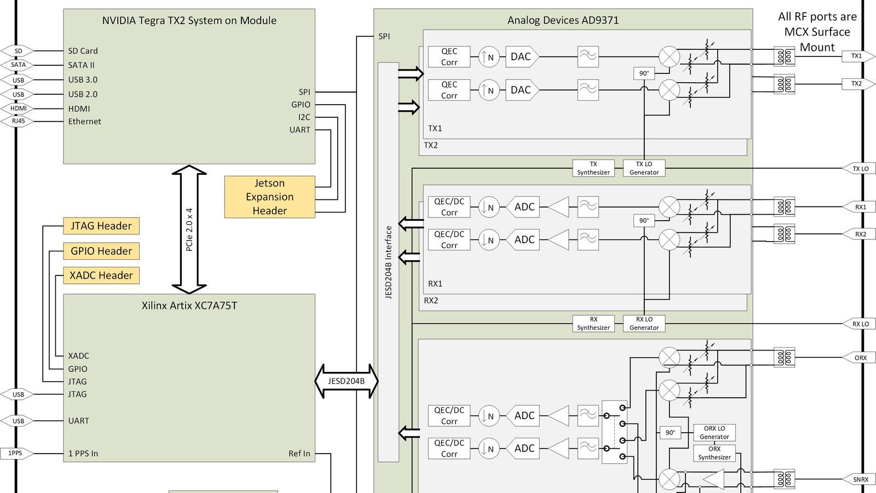
Task: Click the TX LO port connector
Action: 859,169
